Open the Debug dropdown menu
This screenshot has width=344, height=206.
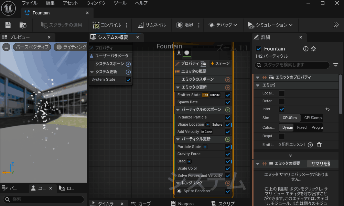point(223,25)
